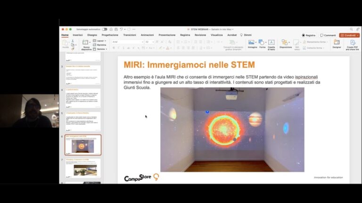This screenshot has height=203, width=362.
Task: Open the Revisione ribbon tab
Action: coord(200,35)
